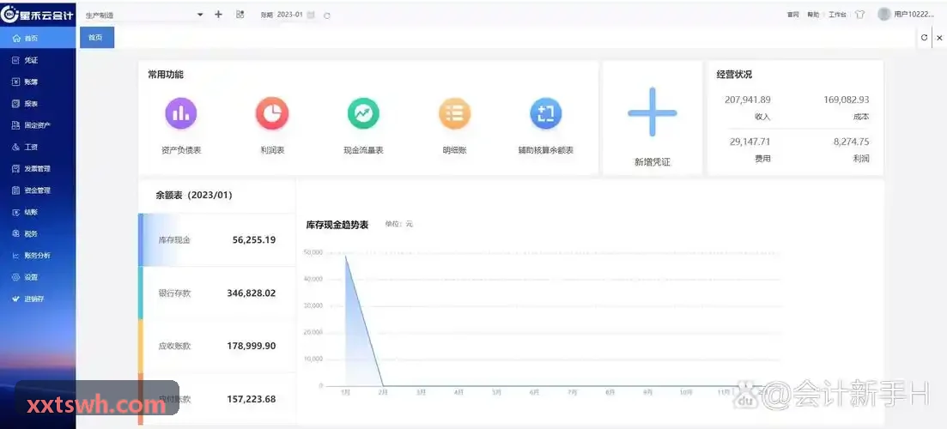Click refresh icon beside the period date
The width and height of the screenshot is (947, 429).
[327, 15]
